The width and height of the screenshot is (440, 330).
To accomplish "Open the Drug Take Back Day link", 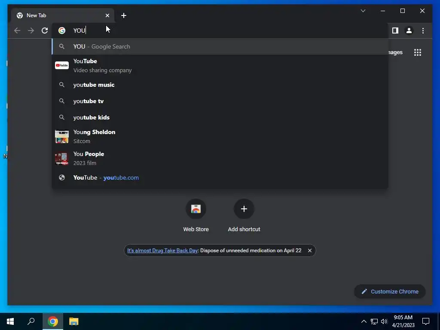I will point(162,251).
